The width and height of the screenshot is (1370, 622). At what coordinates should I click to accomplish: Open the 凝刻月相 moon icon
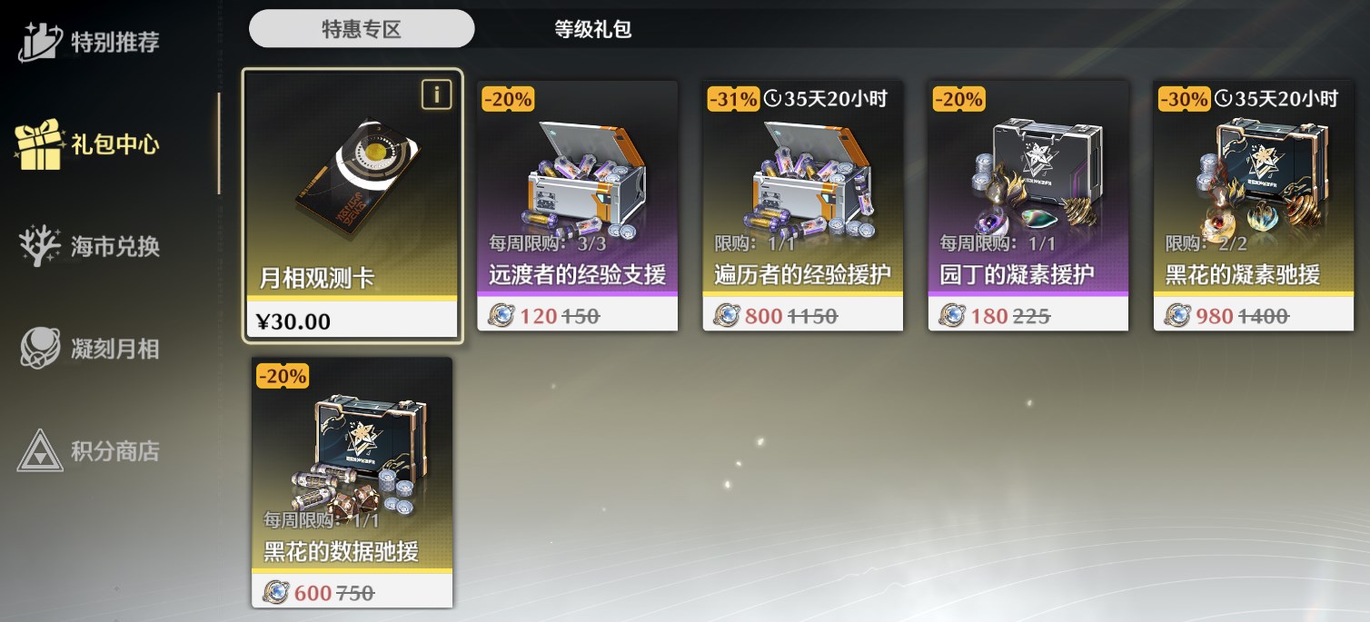[40, 349]
